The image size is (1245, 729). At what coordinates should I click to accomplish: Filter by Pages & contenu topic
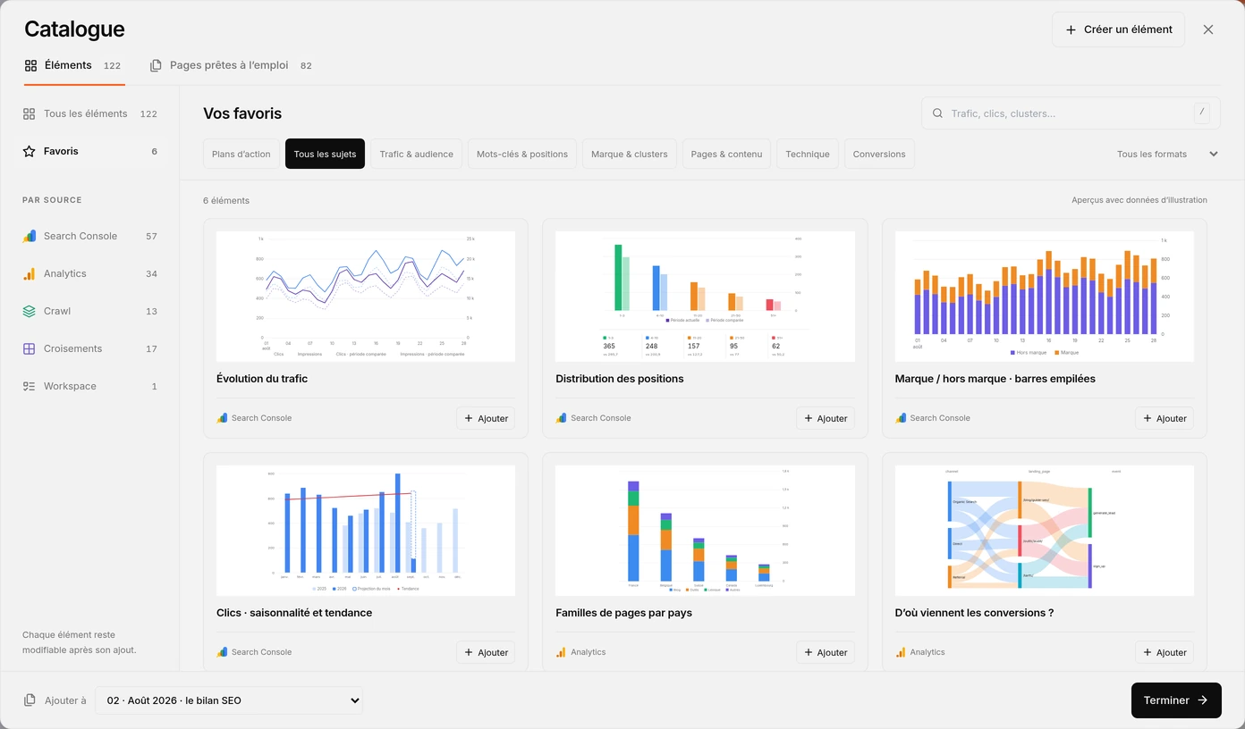click(x=726, y=154)
